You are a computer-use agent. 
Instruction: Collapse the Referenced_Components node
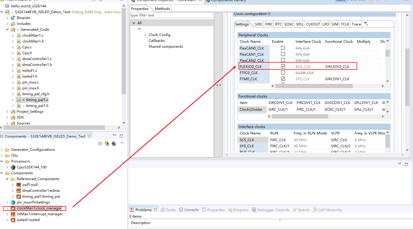(x=7, y=179)
